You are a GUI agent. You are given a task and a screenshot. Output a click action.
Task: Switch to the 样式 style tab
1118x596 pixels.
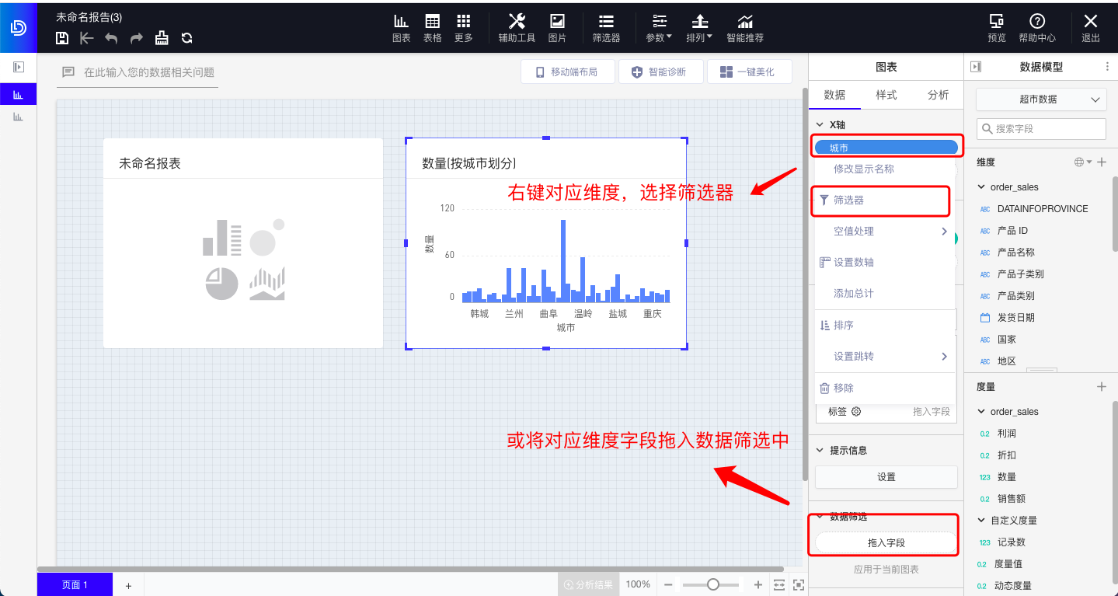[886, 95]
